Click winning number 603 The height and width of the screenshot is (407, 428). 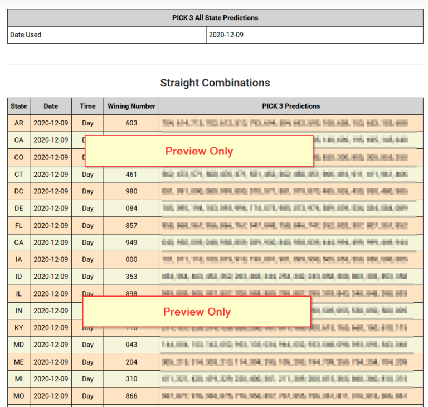[131, 123]
